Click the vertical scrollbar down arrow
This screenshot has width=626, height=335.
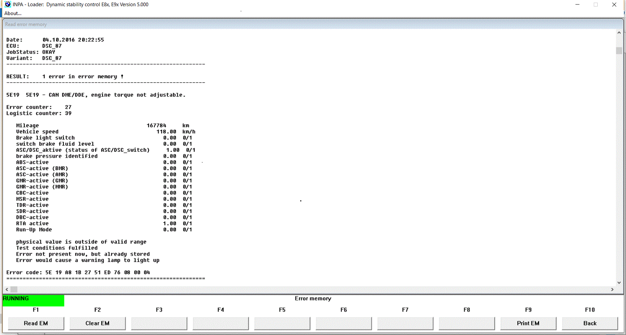point(619,282)
